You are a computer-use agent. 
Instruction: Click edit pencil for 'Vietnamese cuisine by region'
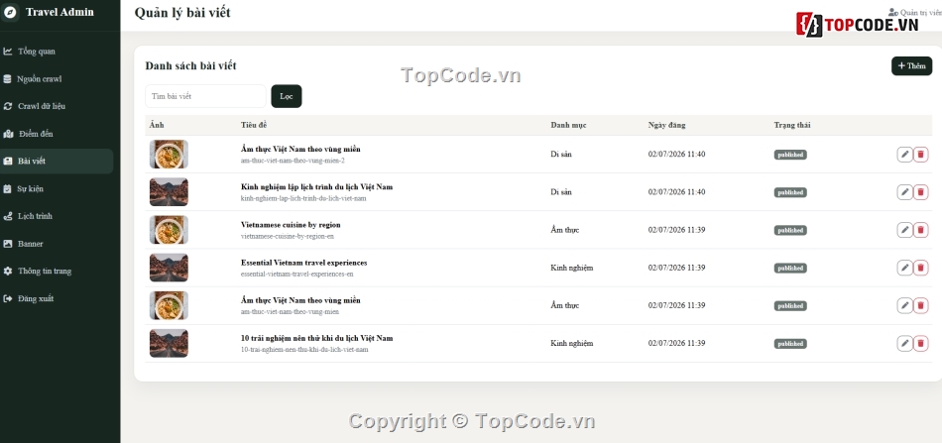(x=904, y=230)
